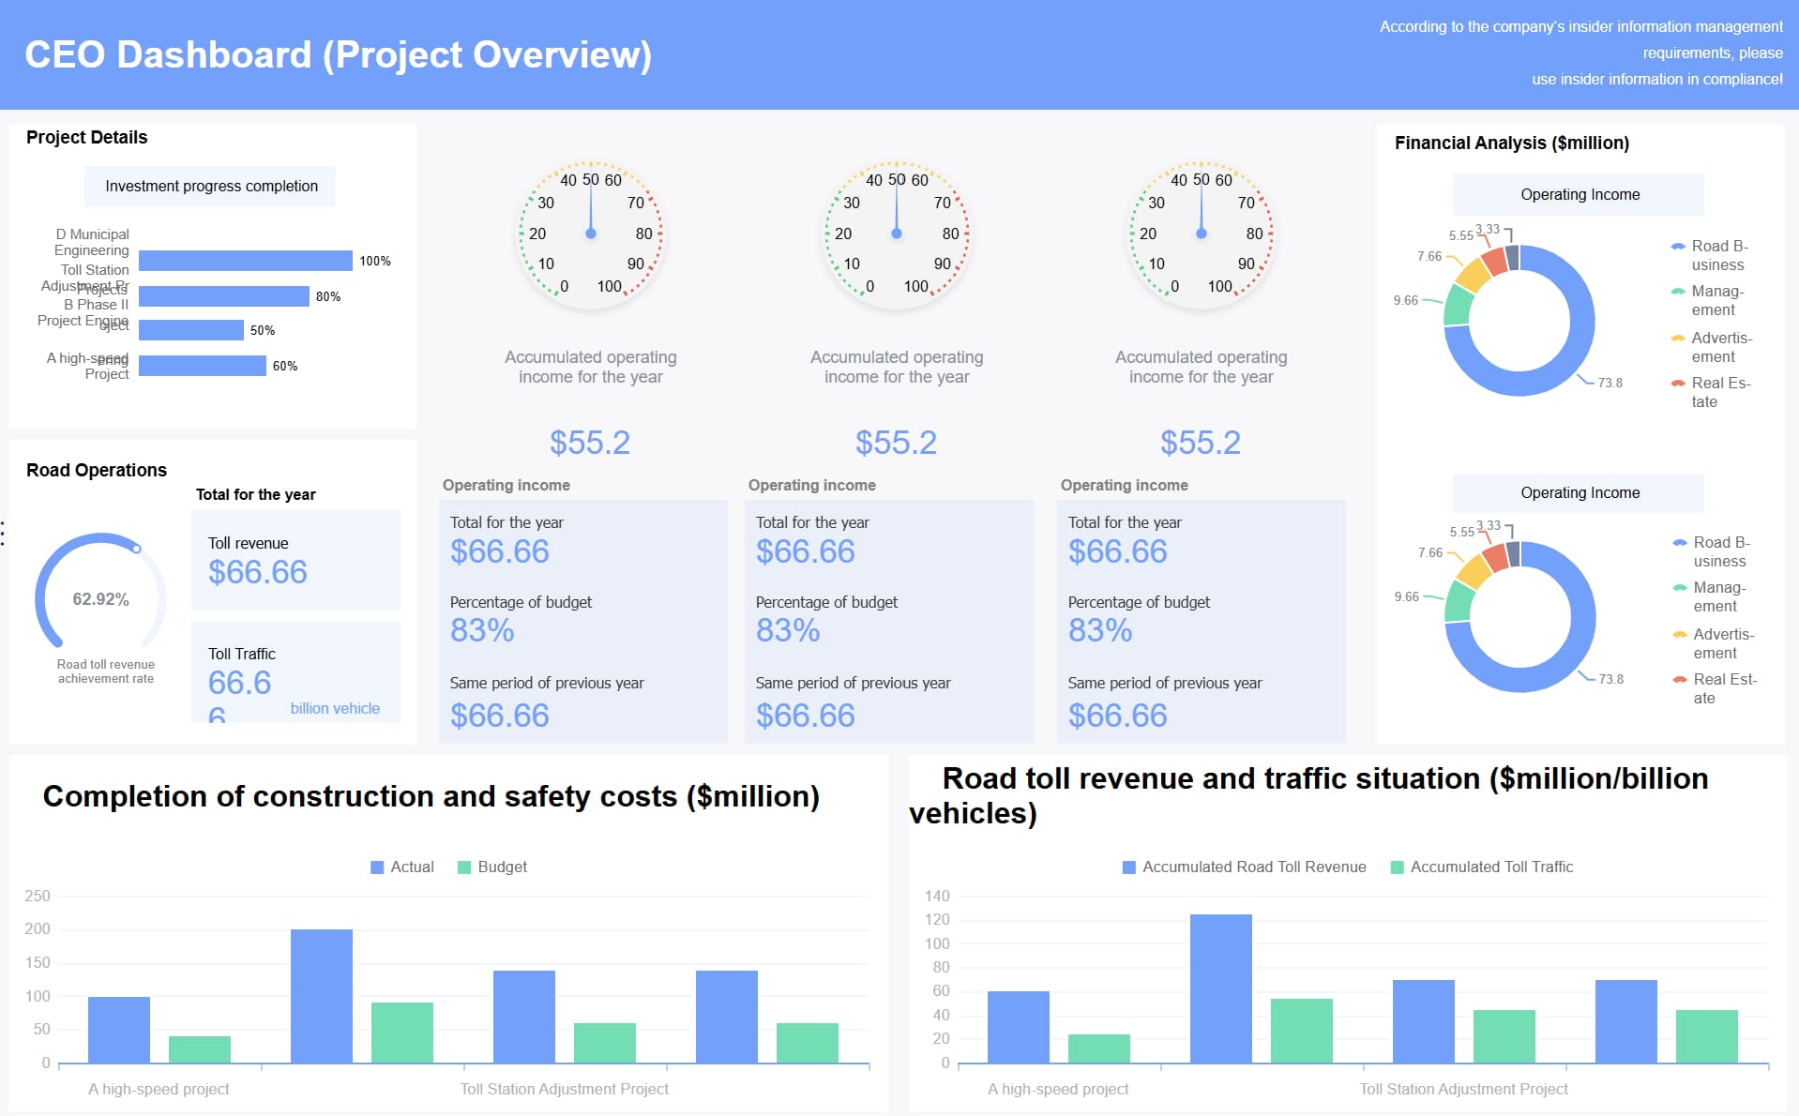Toggle the Actual series in construction costs legend
Image resolution: width=1799 pixels, height=1116 pixels.
coord(402,867)
